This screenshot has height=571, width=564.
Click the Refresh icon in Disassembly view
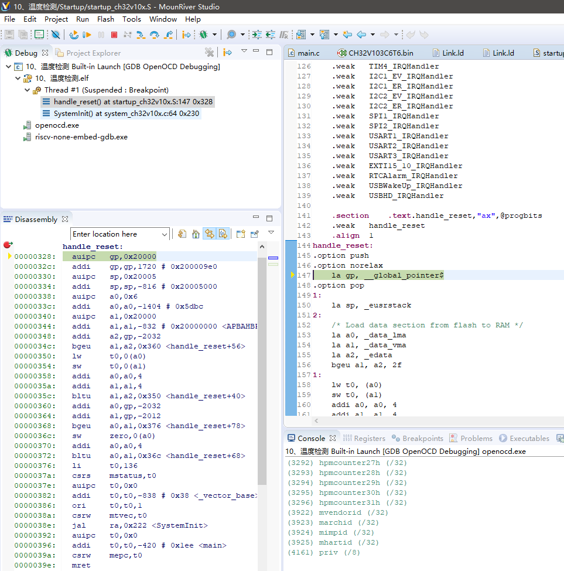point(182,234)
